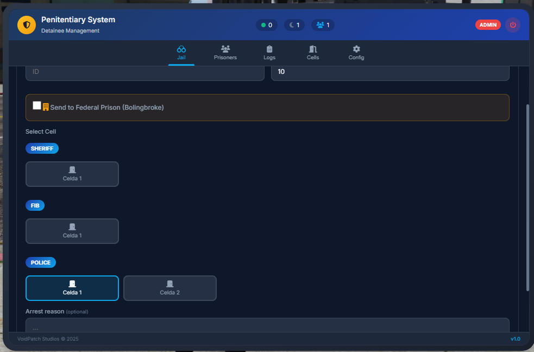Click the red power button icon
The image size is (534, 352).
coord(513,25)
